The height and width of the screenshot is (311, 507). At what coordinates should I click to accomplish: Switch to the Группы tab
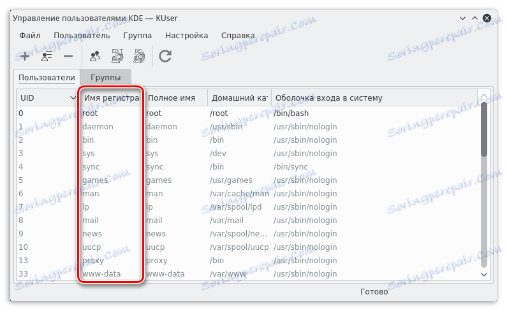tap(106, 78)
